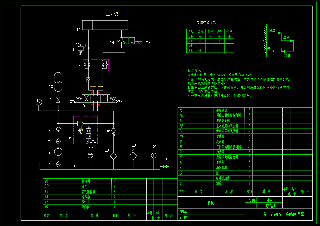Image resolution: width=320 pixels, height=226 pixels.
Task: Select the shut-off valve symbol numbered 9
Action: [x=58, y=100]
